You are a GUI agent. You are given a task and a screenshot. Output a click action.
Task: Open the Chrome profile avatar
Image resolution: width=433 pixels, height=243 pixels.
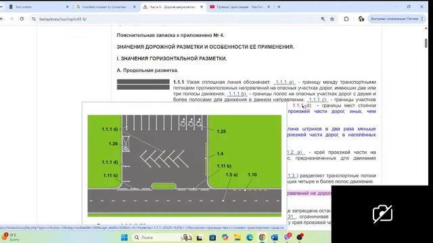coord(361,19)
